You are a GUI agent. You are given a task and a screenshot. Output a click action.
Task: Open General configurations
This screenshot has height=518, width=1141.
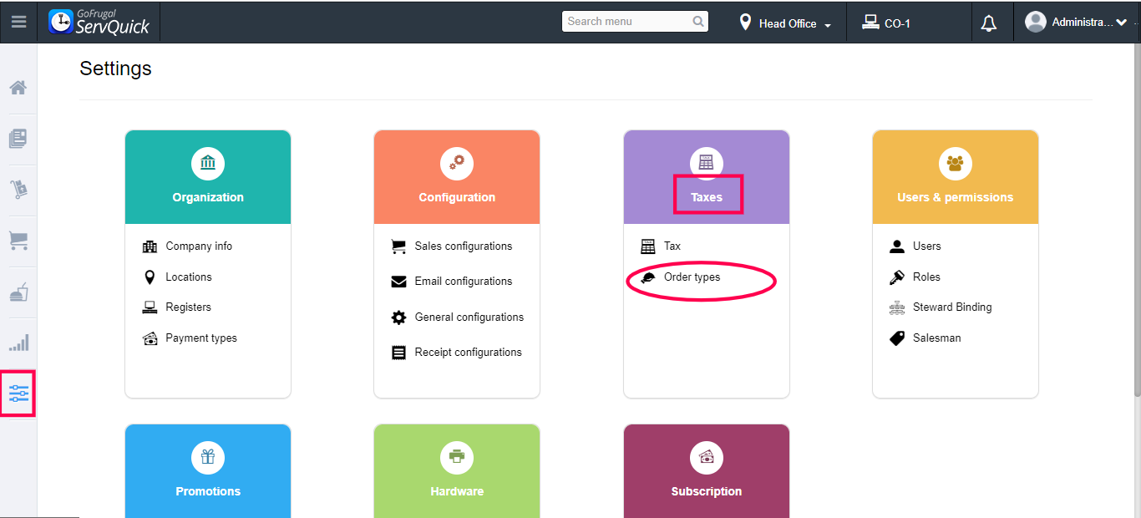point(469,317)
